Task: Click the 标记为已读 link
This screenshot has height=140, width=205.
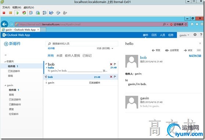Action: click(x=195, y=56)
